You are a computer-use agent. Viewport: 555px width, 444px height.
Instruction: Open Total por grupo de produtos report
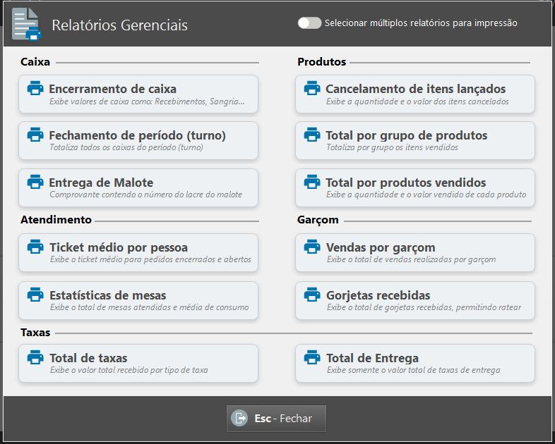coord(415,140)
